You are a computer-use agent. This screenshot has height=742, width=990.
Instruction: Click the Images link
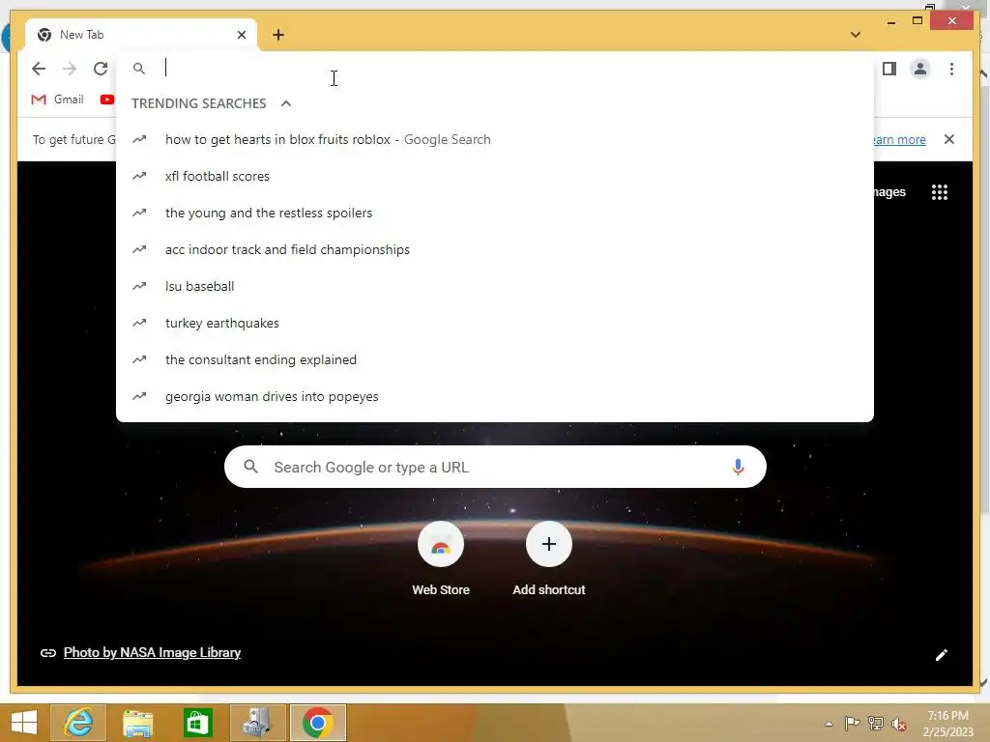point(889,192)
